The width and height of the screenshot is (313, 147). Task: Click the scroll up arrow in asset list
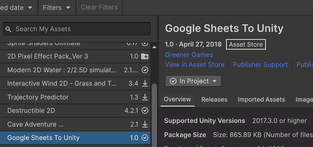coord(154,47)
